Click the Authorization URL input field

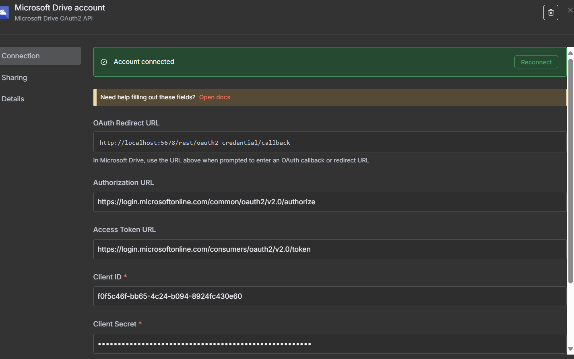[x=330, y=202]
